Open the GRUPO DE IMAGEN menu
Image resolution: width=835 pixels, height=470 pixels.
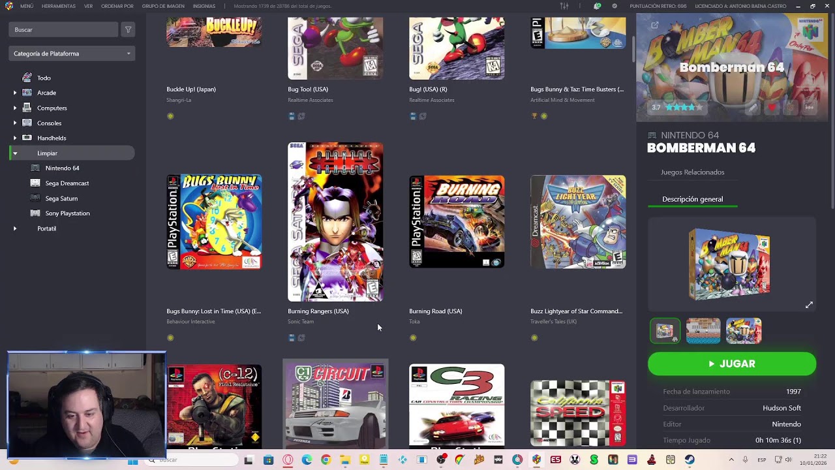tap(163, 6)
